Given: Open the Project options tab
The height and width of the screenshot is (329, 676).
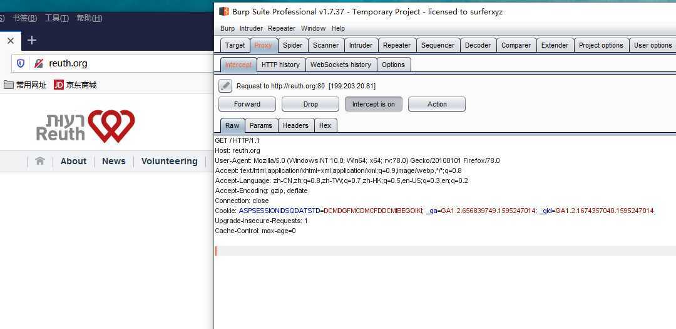Looking at the screenshot, I should (601, 45).
